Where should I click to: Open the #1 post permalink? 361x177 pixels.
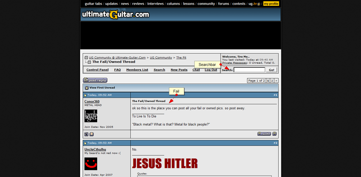pyautogui.click(x=275, y=95)
